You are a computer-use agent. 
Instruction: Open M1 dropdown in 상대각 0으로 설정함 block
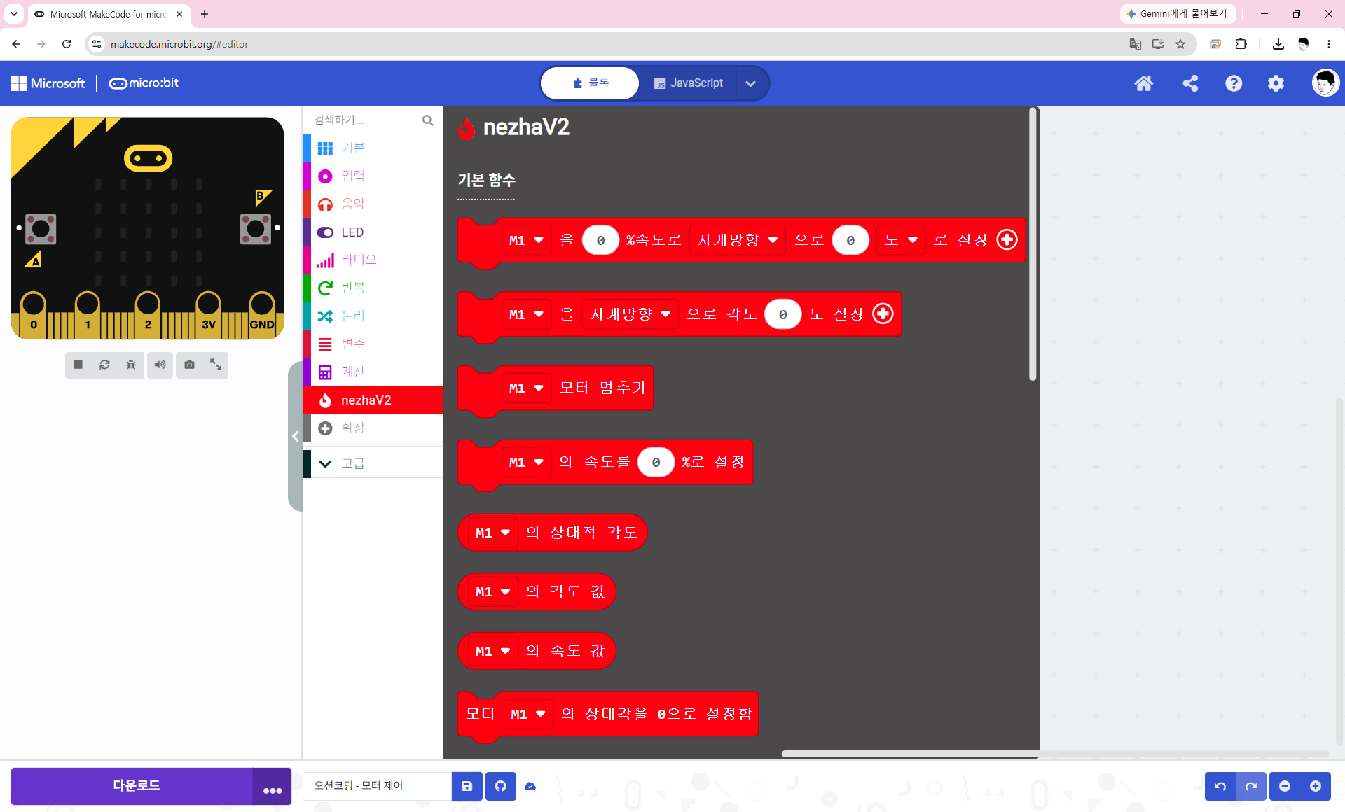point(528,714)
